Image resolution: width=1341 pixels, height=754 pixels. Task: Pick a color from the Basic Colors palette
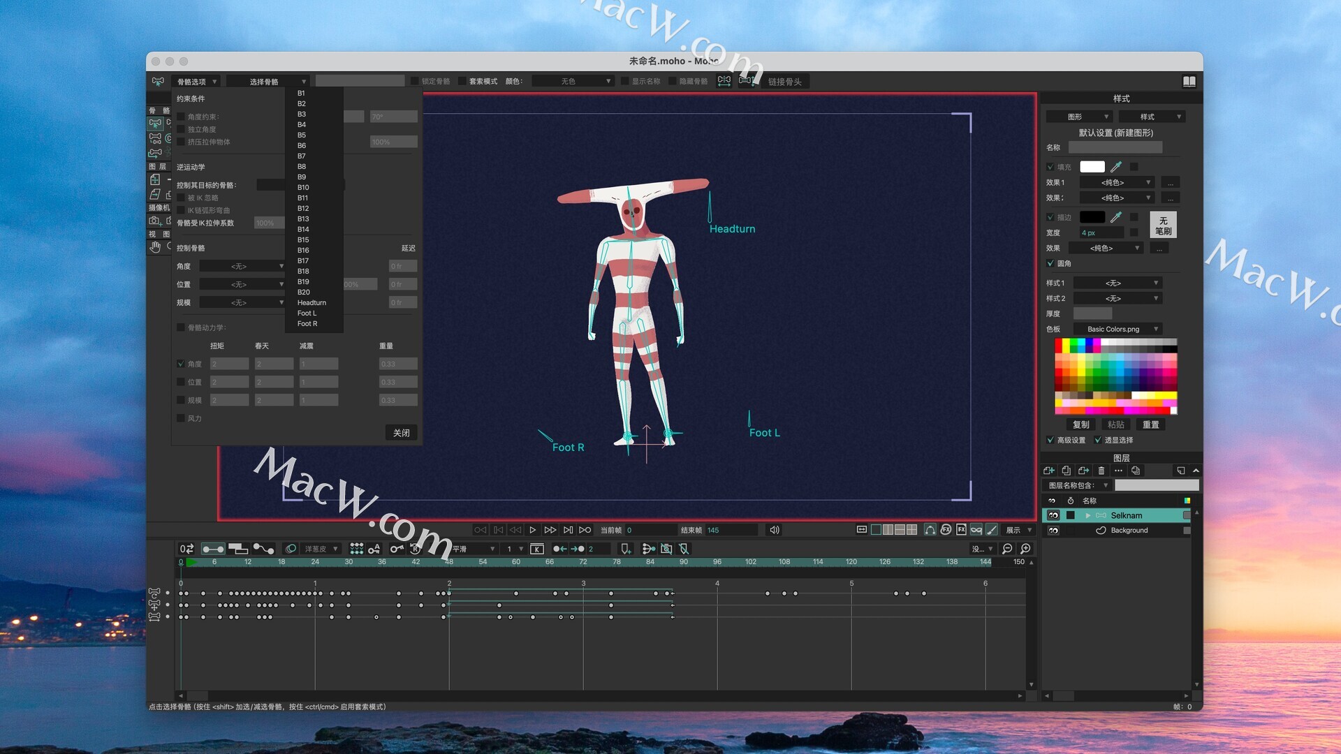[1116, 376]
